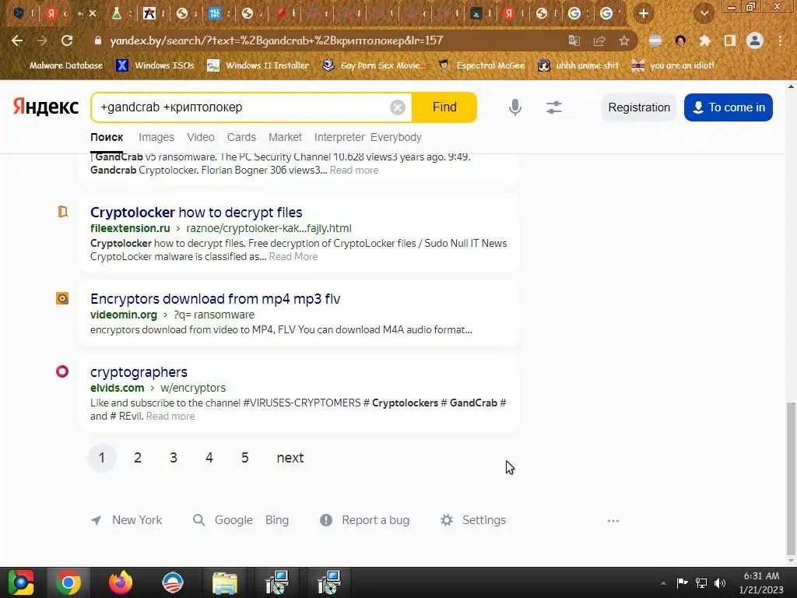
Task: Switch to the Images tab
Action: click(x=156, y=137)
